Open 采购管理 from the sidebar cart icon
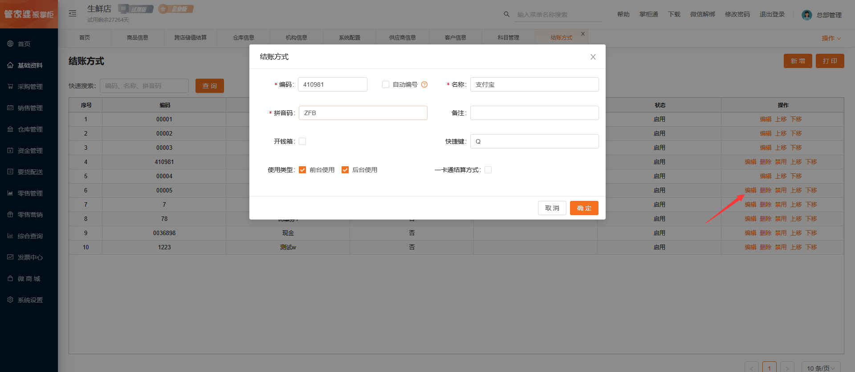855x372 pixels. (x=10, y=87)
